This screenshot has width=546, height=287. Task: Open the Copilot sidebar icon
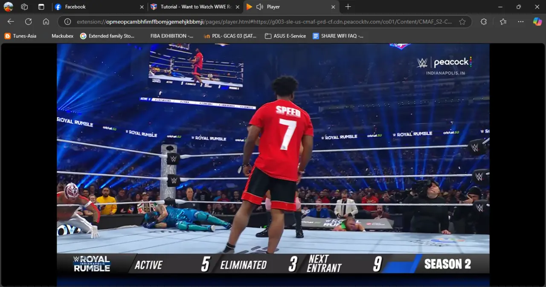pyautogui.click(x=537, y=21)
